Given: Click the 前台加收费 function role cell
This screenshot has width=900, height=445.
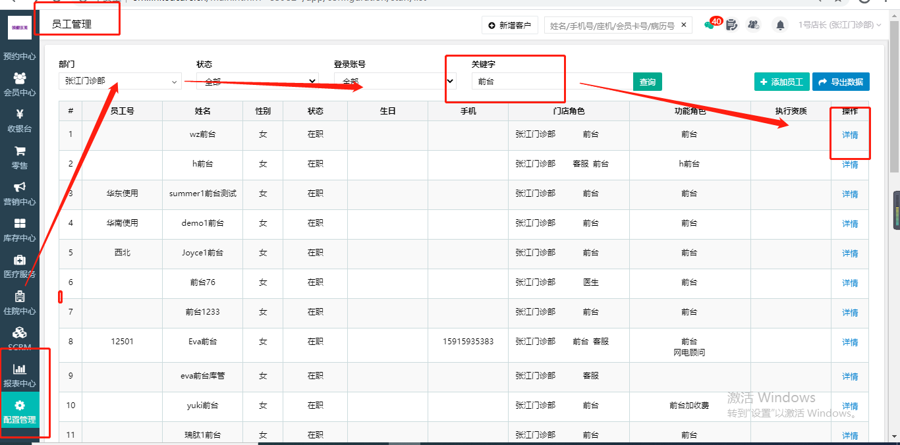Looking at the screenshot, I should (689, 406).
